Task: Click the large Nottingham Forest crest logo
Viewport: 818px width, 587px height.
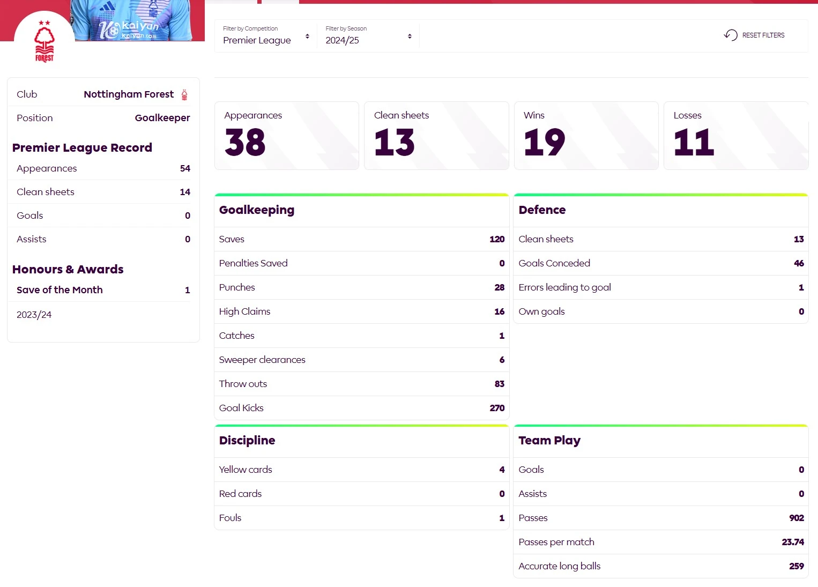Action: 44,42
